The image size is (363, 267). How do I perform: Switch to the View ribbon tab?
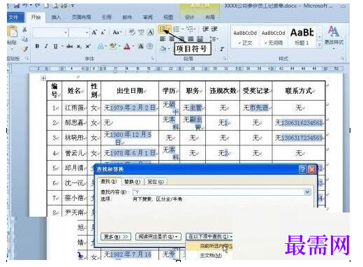[x=168, y=17]
